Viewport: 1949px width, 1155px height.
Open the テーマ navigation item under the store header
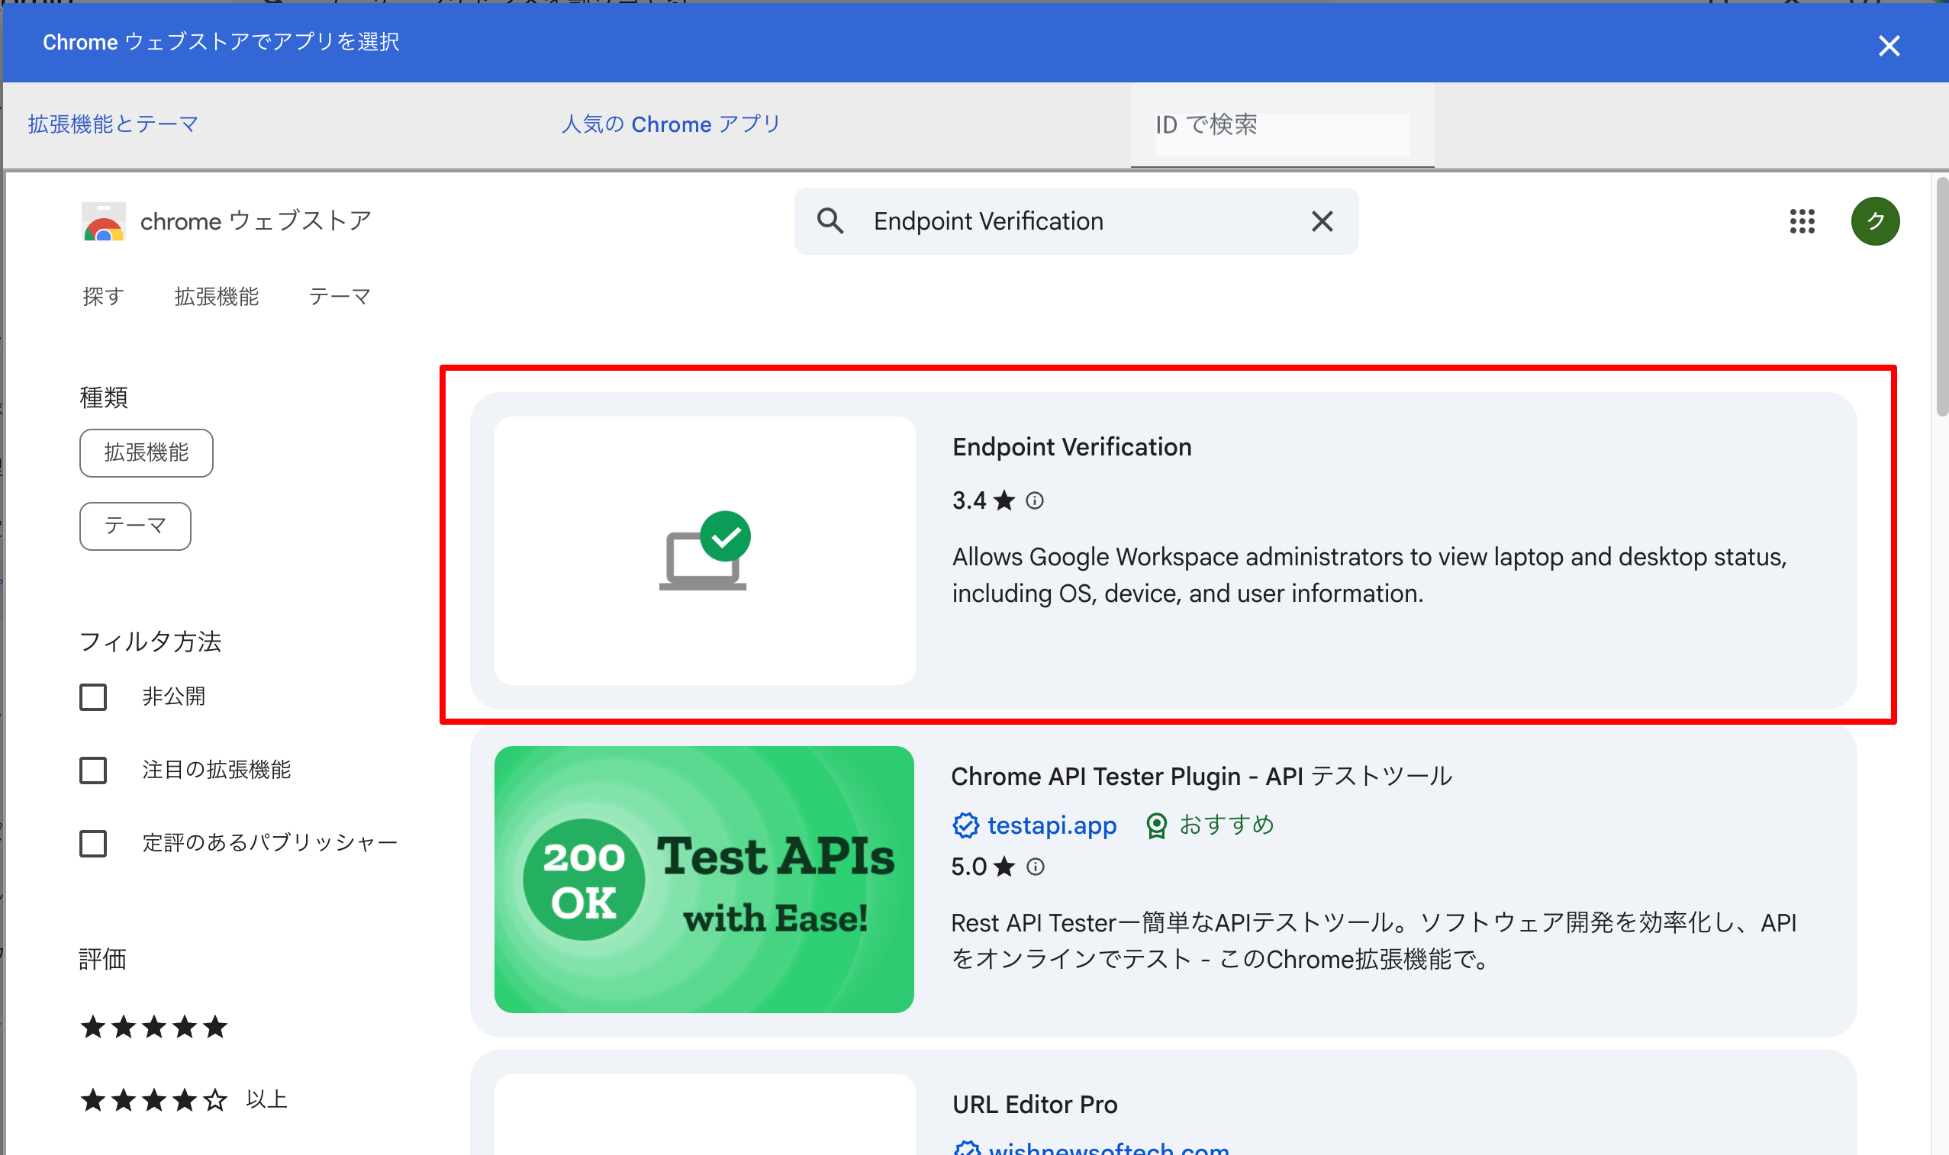340,297
